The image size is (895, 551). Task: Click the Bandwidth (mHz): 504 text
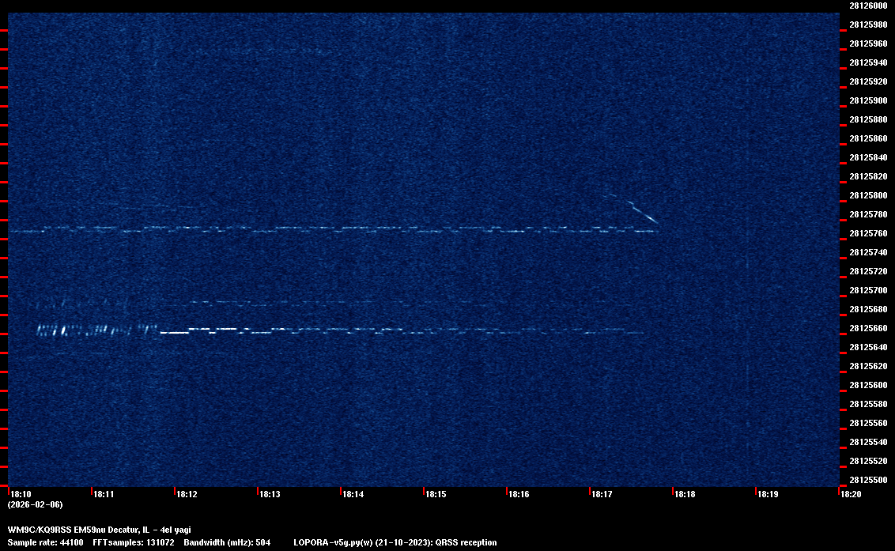(x=227, y=542)
